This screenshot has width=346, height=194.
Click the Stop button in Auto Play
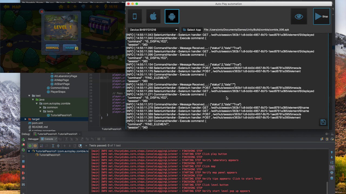click(321, 16)
